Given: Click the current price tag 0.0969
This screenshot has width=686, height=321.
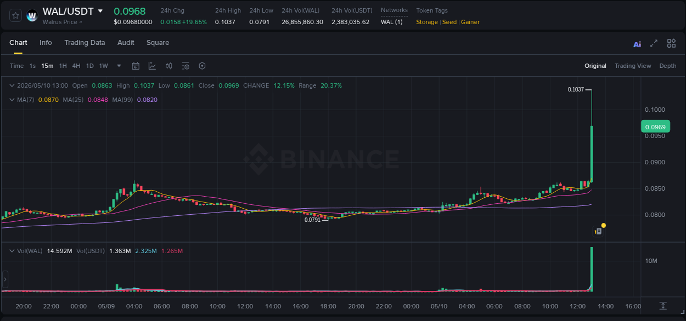Looking at the screenshot, I should point(655,127).
